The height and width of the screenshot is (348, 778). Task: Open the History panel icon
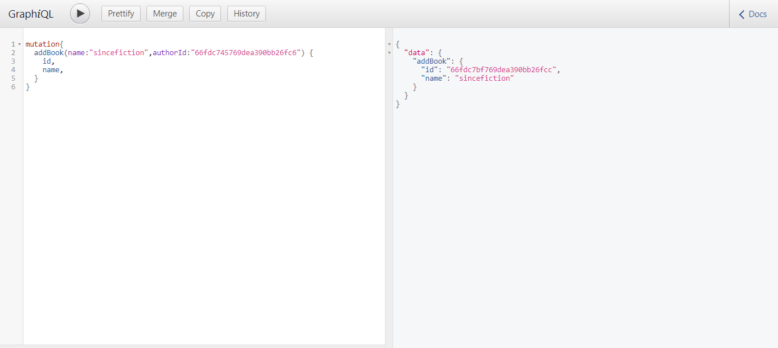click(x=246, y=13)
